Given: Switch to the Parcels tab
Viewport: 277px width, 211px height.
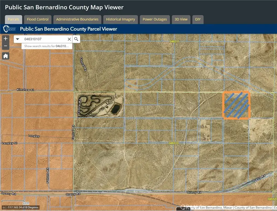Looking at the screenshot, I should [x=13, y=19].
